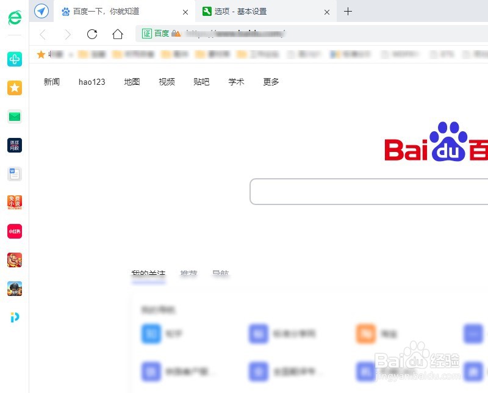488x393 pixels.
Task: Click the lock warning icon in address bar
Action: 176,34
